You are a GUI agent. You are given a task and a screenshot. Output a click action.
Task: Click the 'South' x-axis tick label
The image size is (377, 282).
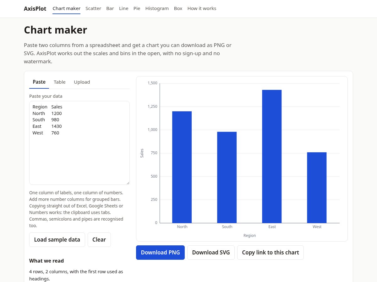click(227, 227)
